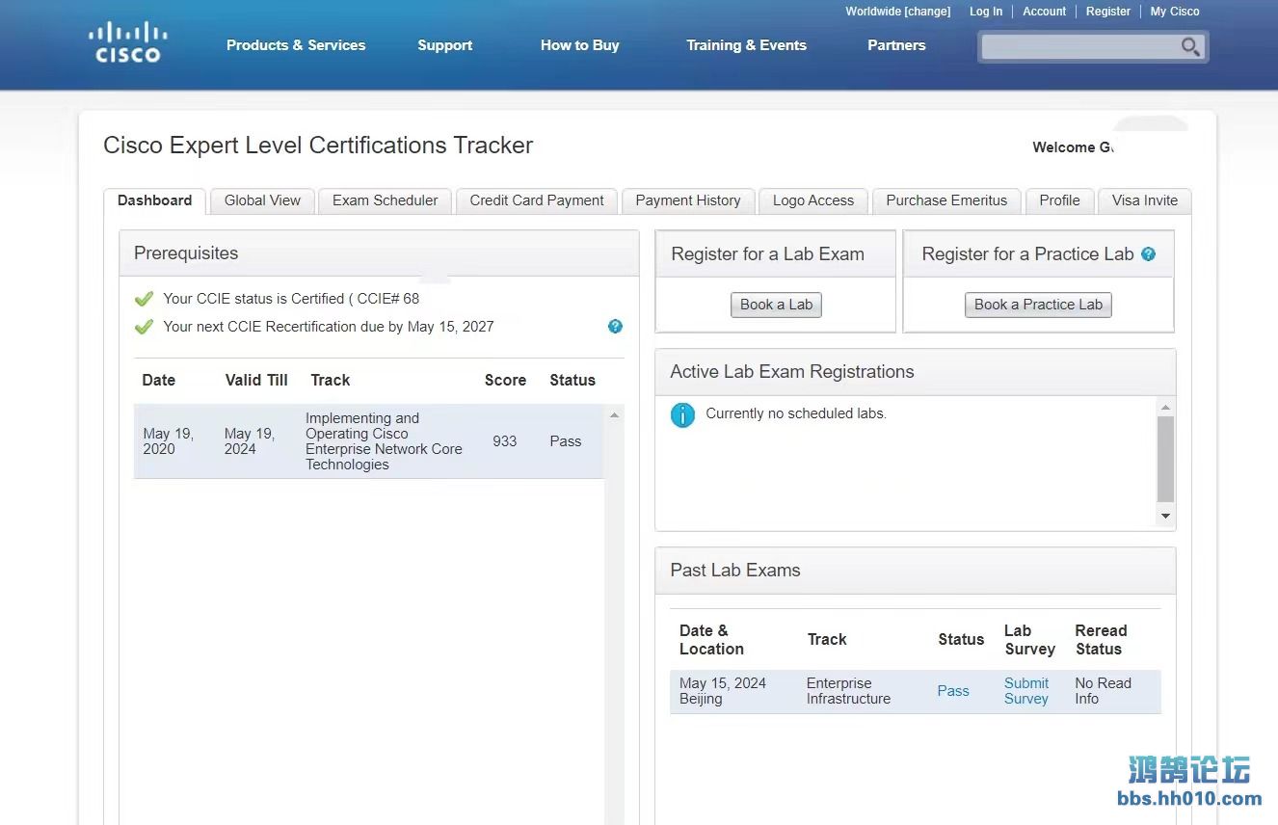Click the Submit Survey link

pos(1026,691)
